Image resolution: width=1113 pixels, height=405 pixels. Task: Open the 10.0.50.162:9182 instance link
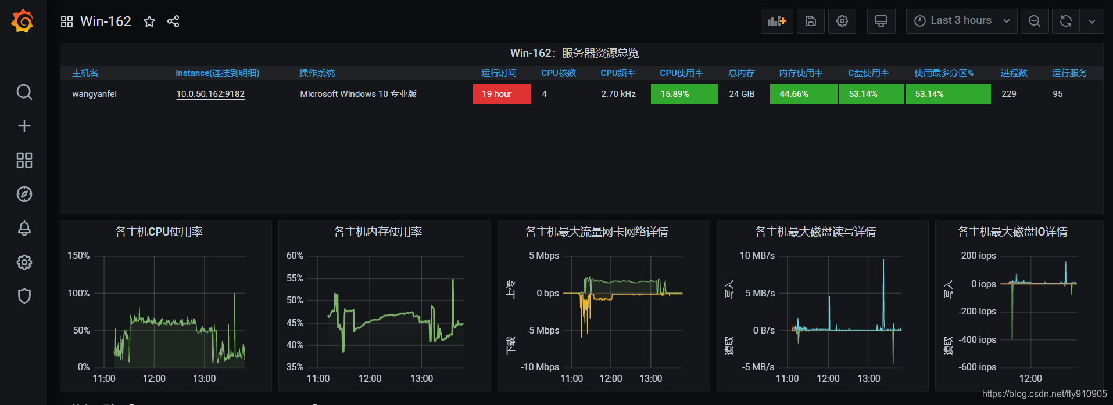[x=210, y=94]
